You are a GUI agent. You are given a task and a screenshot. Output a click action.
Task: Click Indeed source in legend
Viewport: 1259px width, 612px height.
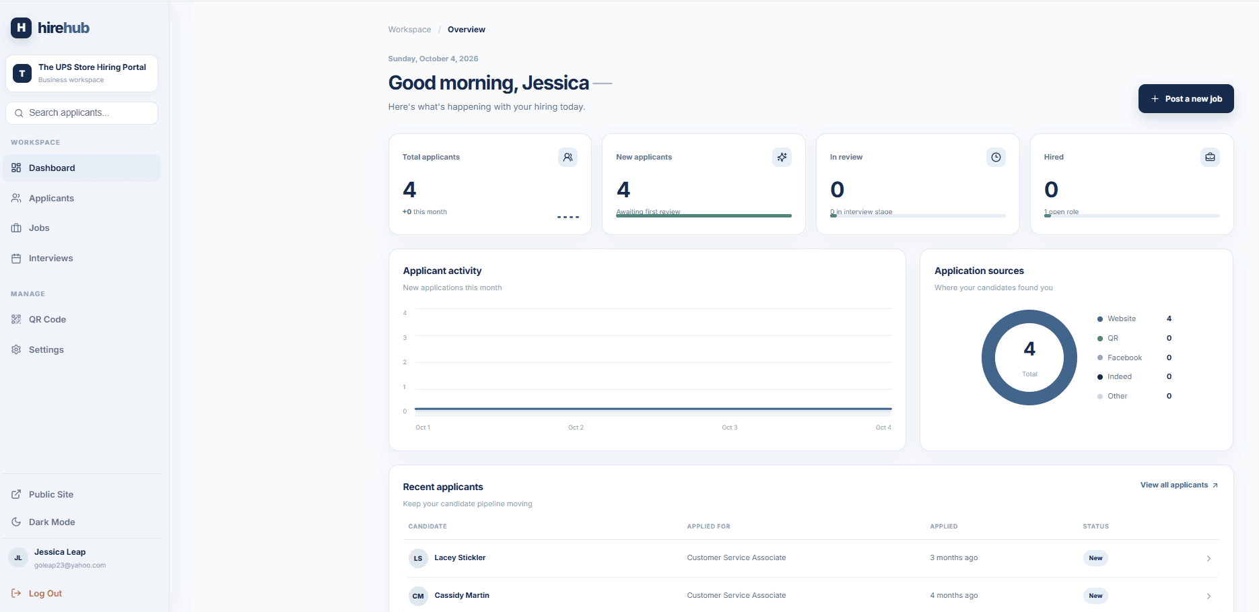pos(1120,376)
